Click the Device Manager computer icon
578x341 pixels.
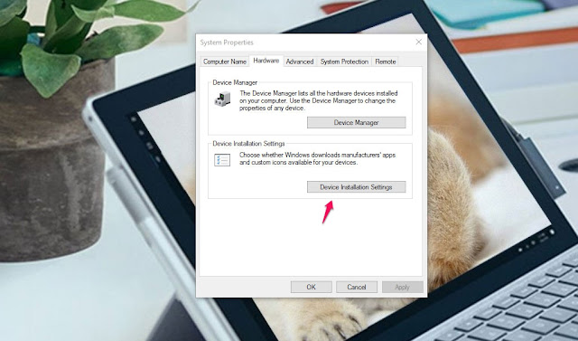point(222,99)
